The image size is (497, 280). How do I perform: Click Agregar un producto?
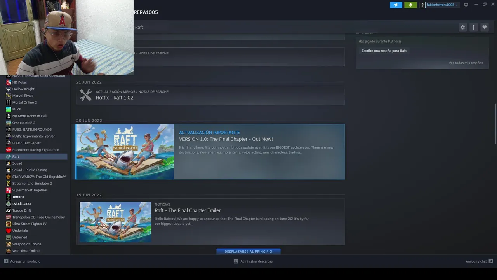[22, 261]
